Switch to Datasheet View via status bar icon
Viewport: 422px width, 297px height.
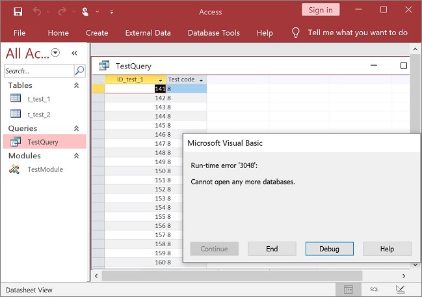pos(349,290)
